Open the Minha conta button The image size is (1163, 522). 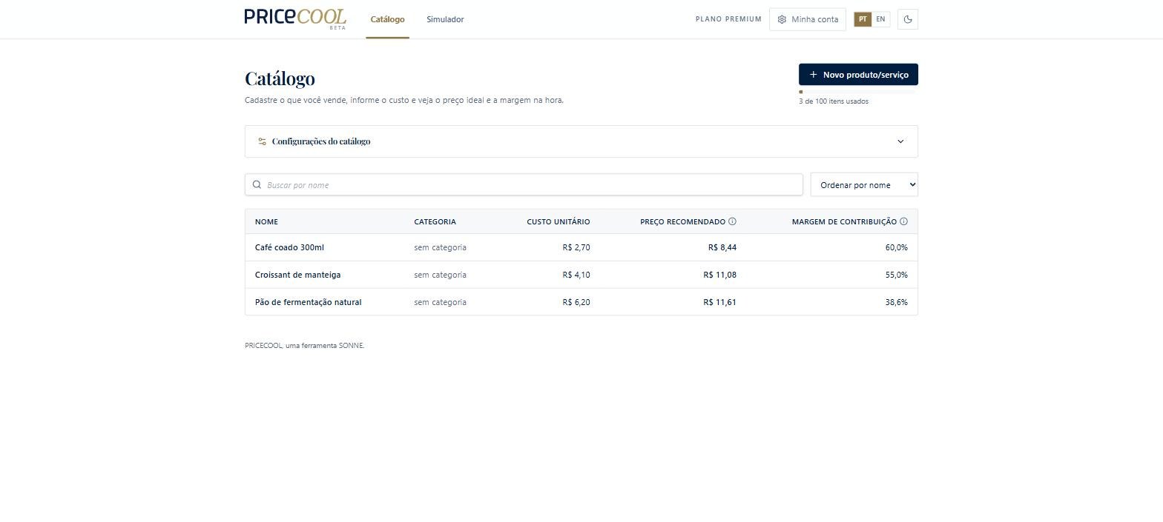point(808,19)
